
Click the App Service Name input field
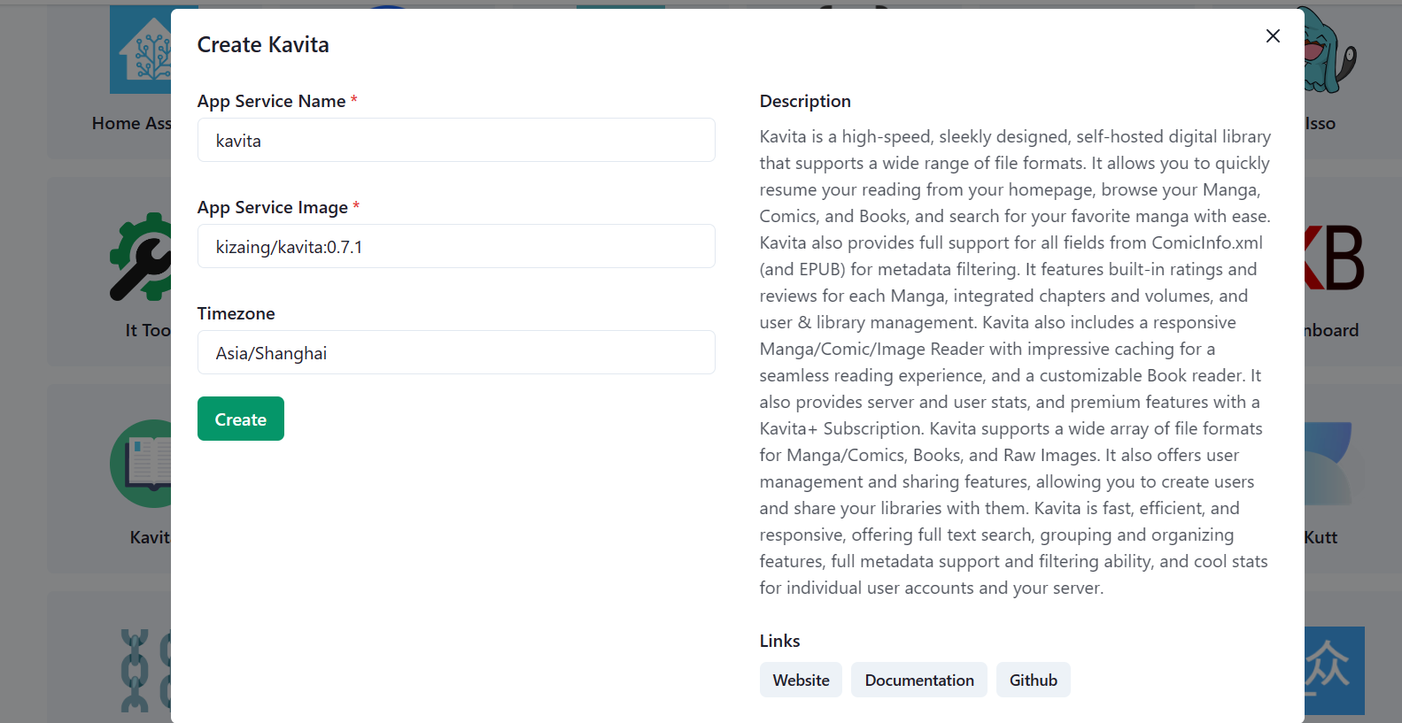click(x=456, y=141)
